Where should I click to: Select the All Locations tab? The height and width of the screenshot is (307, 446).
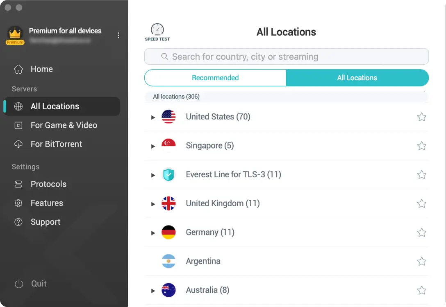pos(357,77)
